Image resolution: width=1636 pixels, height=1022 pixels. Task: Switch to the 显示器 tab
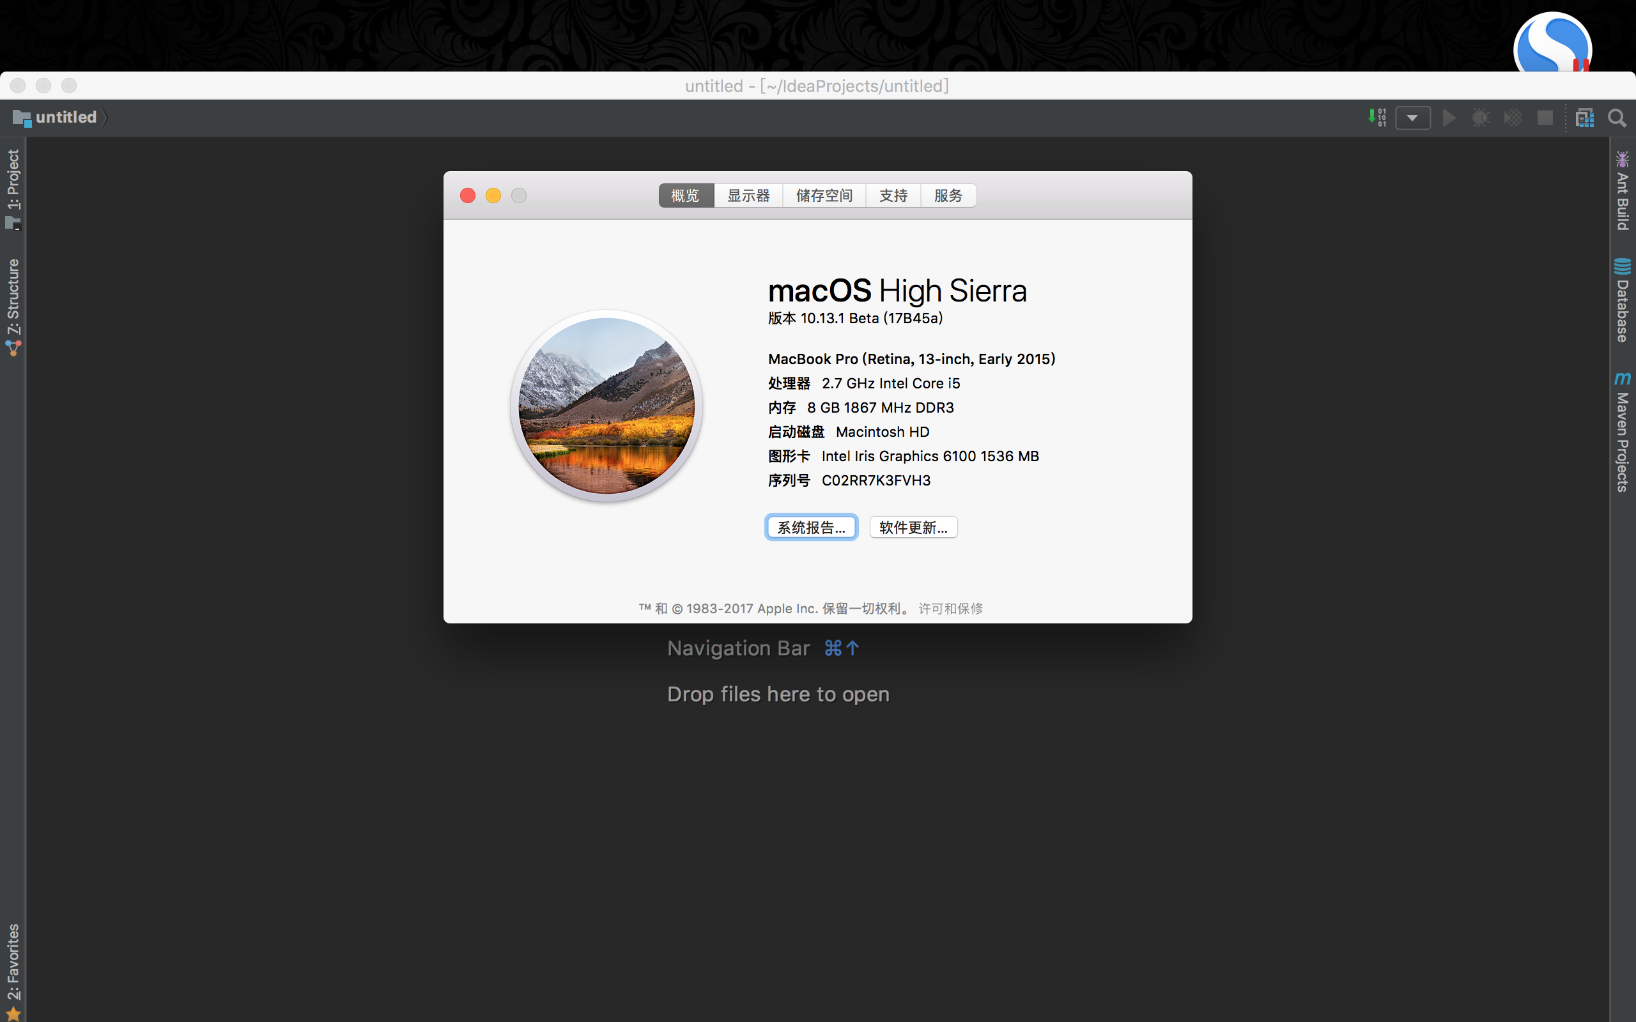click(748, 195)
